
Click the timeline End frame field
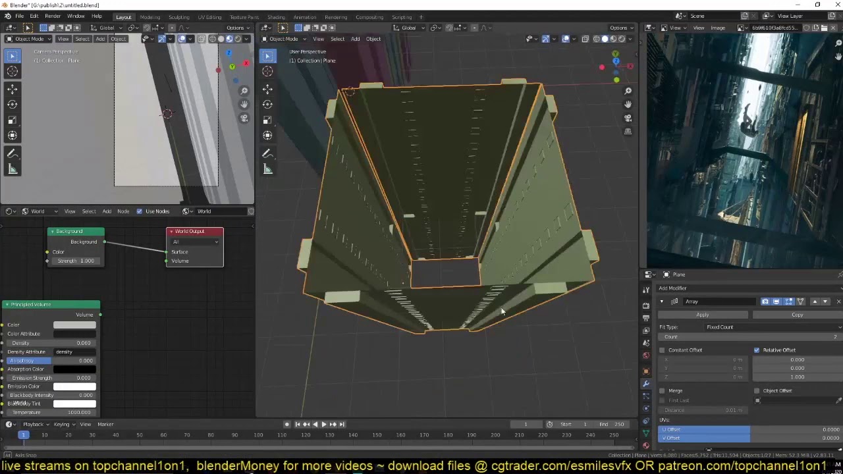[612, 425]
